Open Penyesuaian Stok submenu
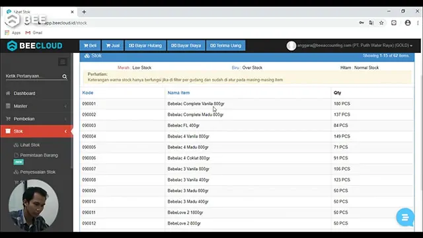423x238 pixels. (x=38, y=172)
